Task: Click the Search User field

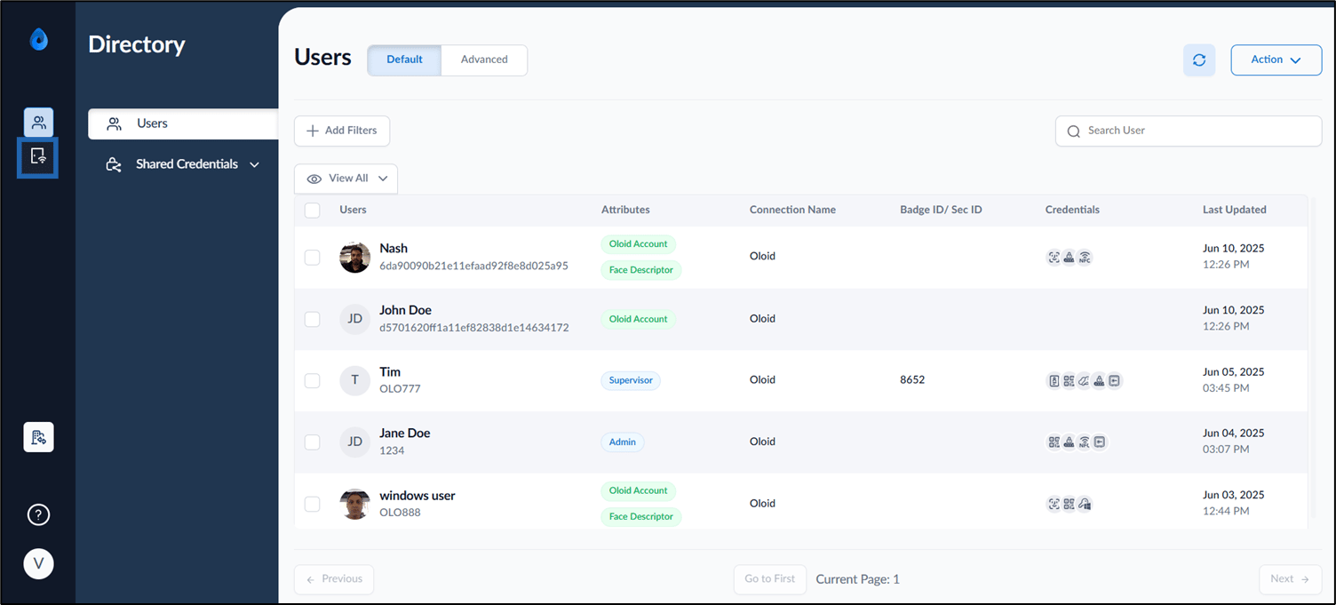Action: click(1188, 131)
